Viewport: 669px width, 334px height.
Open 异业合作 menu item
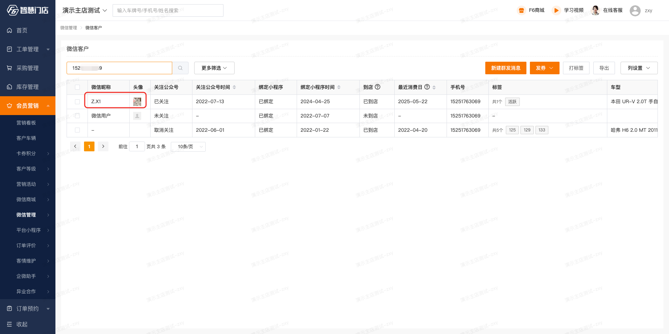[x=26, y=291]
